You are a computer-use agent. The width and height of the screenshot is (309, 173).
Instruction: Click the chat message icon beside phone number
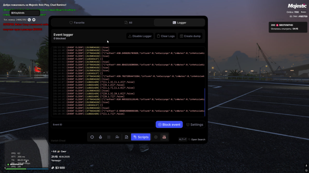tap(34, 20)
